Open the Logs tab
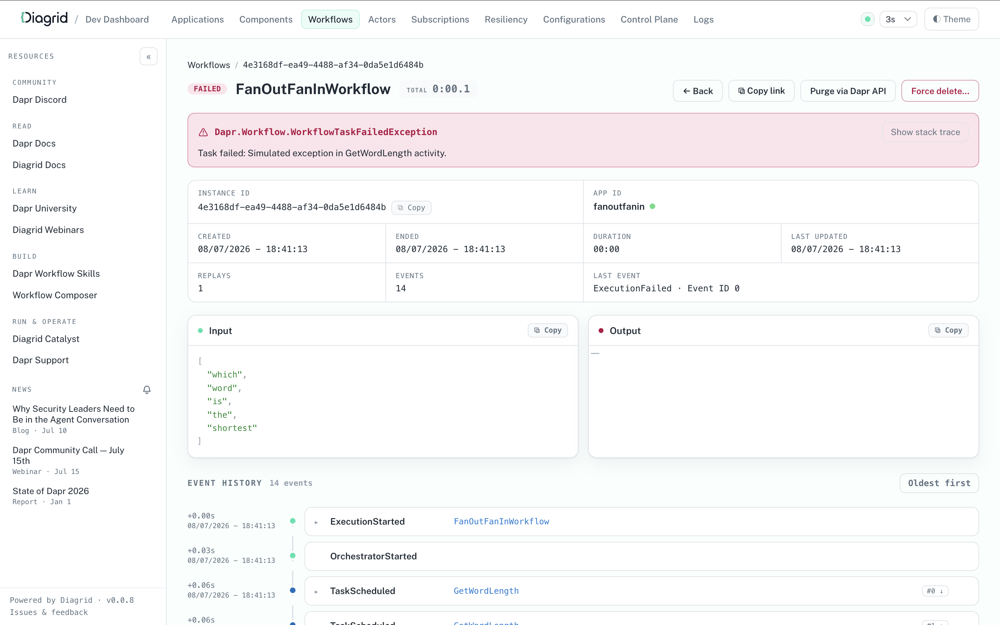 pyautogui.click(x=703, y=19)
